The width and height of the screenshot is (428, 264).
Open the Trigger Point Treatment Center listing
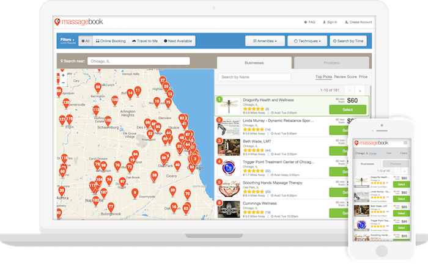pos(279,162)
